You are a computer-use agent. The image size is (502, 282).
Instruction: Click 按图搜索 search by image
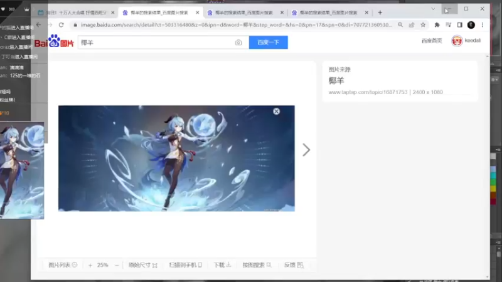257,265
